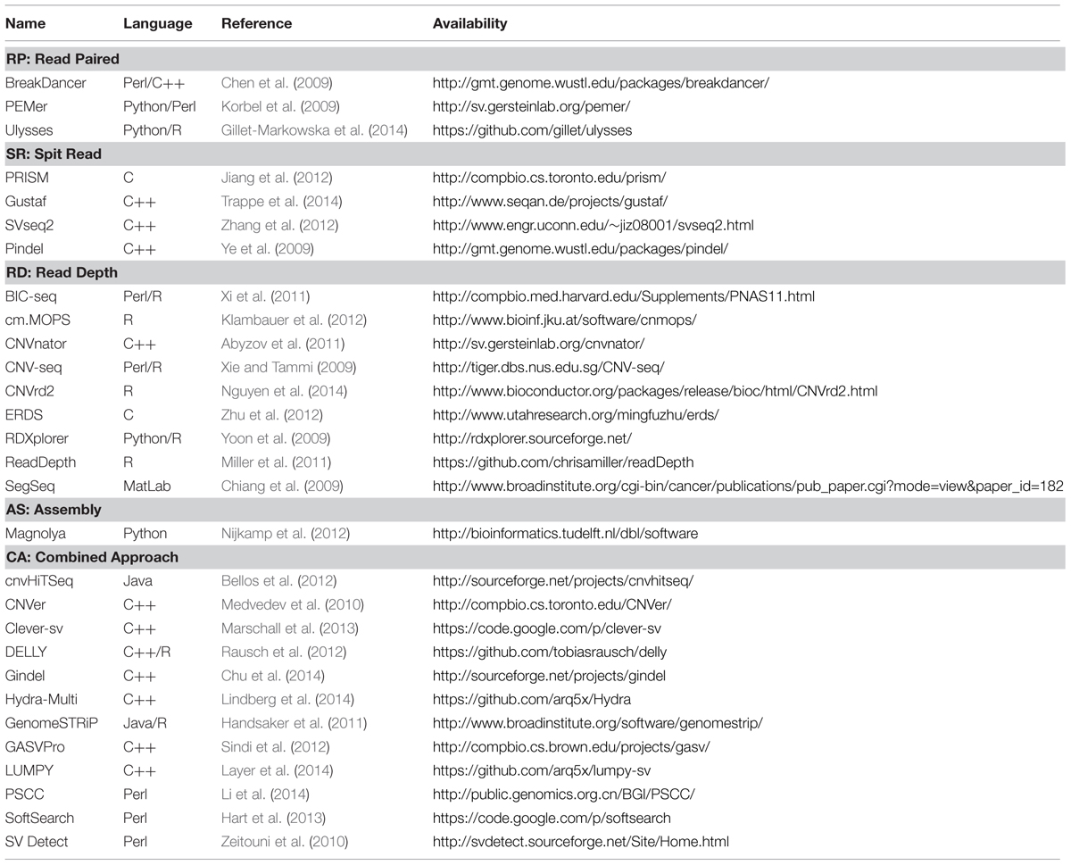This screenshot has width=1071, height=865.
Task: Open the Pindel wustl.edu packages URL
Action: 581,248
